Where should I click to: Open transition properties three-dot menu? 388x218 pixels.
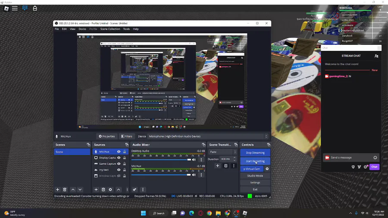coord(234,166)
